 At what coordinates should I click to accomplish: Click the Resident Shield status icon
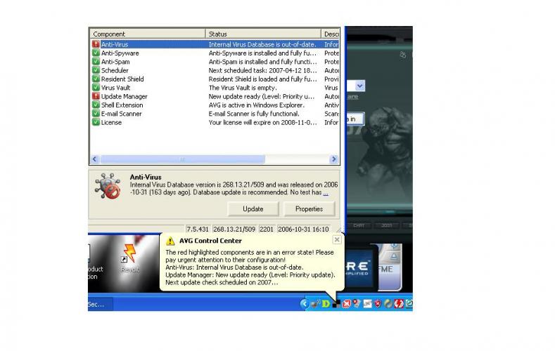tap(96, 79)
